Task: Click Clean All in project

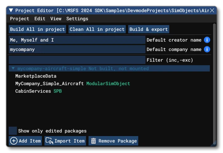Action: click(97, 29)
